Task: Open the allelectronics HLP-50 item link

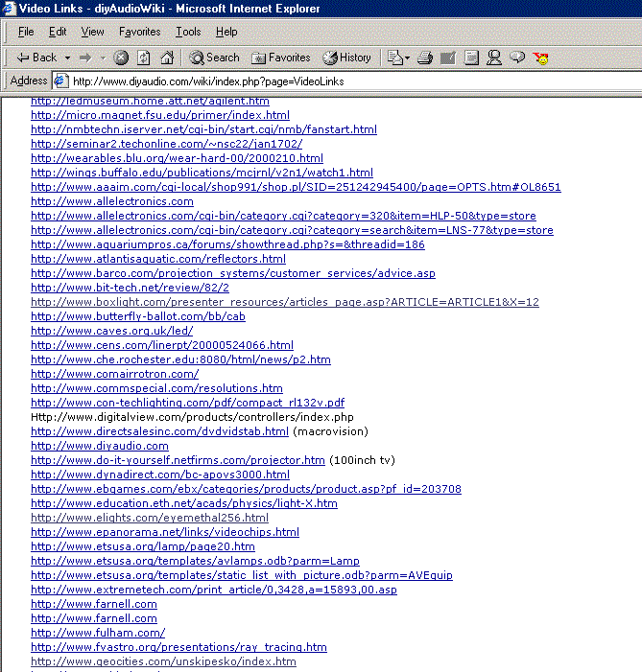Action: [283, 216]
